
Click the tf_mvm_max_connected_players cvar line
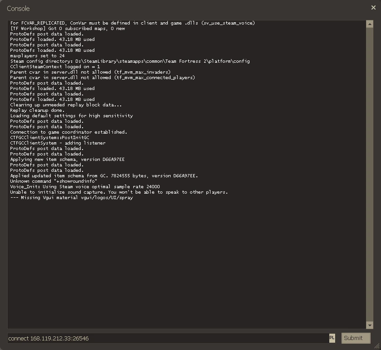tap(103, 77)
